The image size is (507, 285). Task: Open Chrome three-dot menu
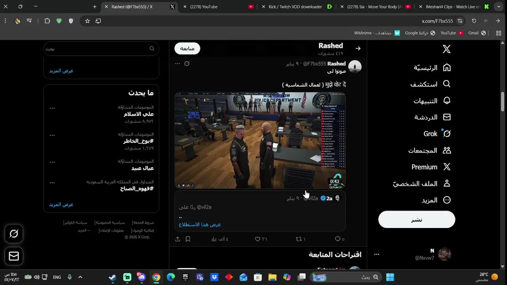click(x=5, y=21)
